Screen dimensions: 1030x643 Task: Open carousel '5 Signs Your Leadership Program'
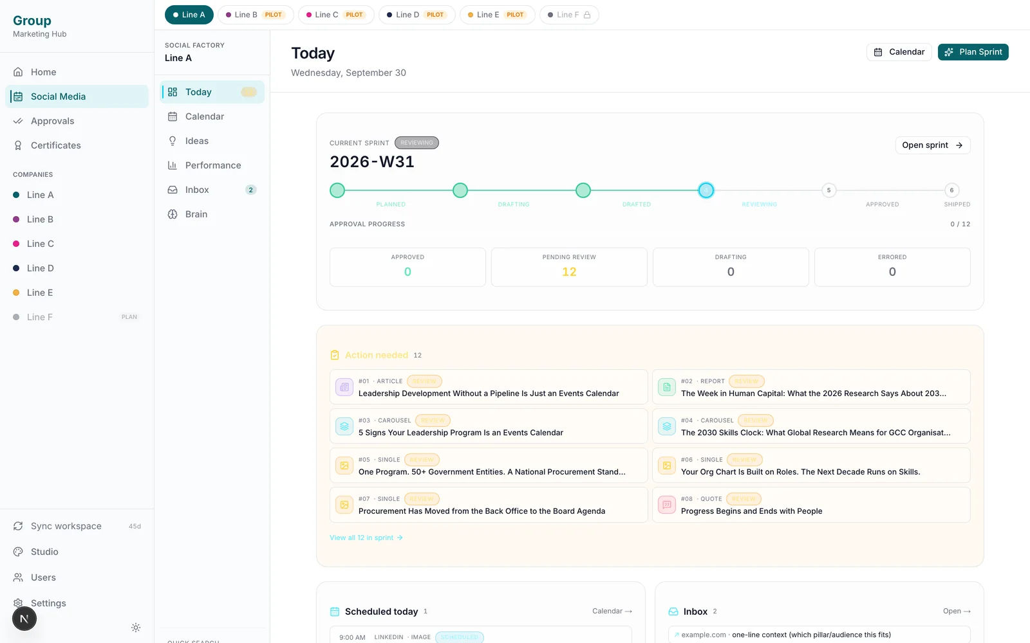point(489,426)
